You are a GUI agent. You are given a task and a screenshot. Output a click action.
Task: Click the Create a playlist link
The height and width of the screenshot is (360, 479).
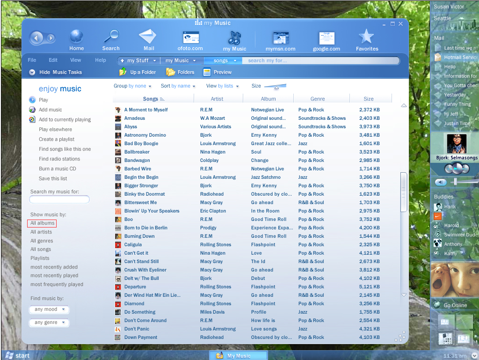click(57, 139)
